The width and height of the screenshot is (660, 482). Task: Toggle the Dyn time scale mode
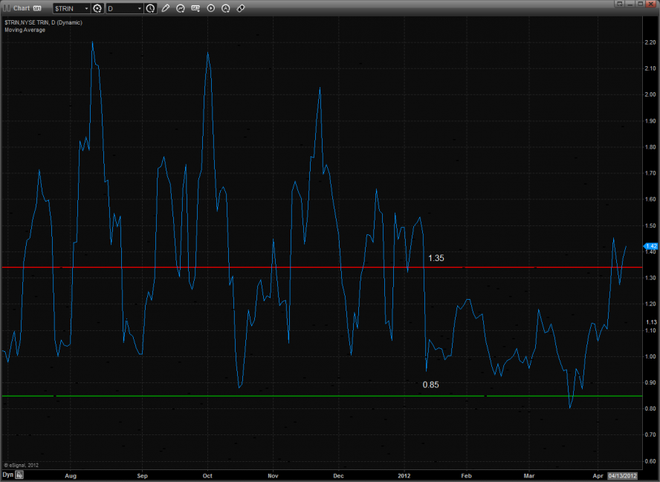pos(7,474)
